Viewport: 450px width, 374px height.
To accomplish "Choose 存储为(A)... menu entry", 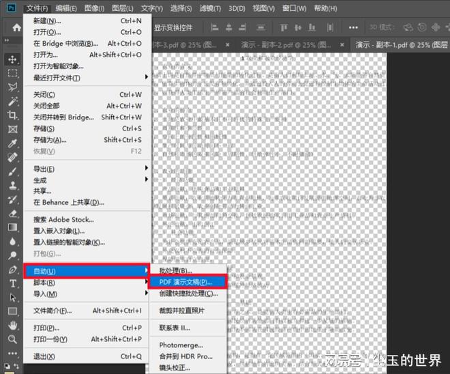I will coord(87,140).
